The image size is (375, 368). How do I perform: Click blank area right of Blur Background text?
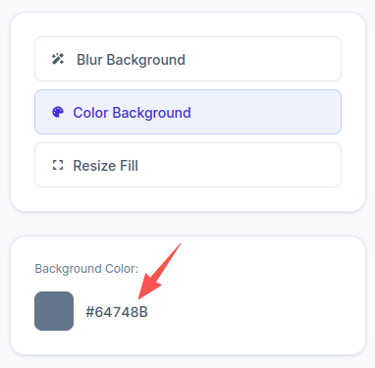coord(262,59)
